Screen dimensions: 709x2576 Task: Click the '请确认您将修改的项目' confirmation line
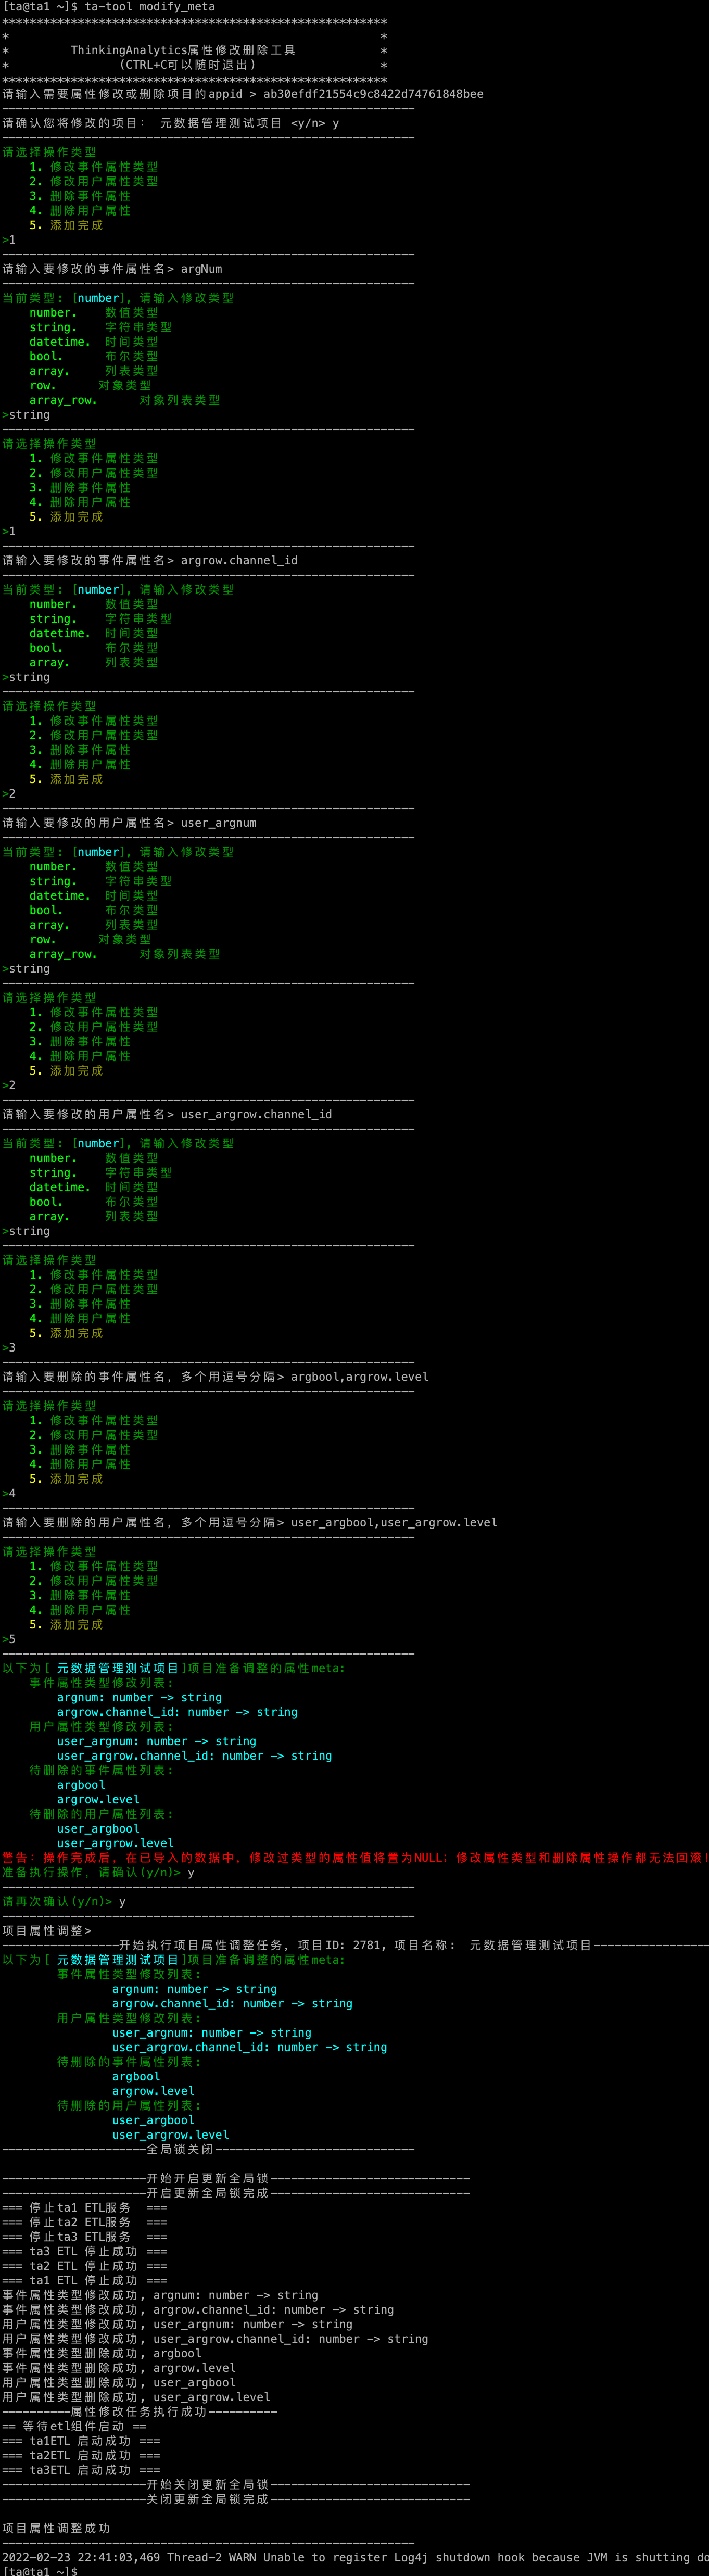coord(171,123)
